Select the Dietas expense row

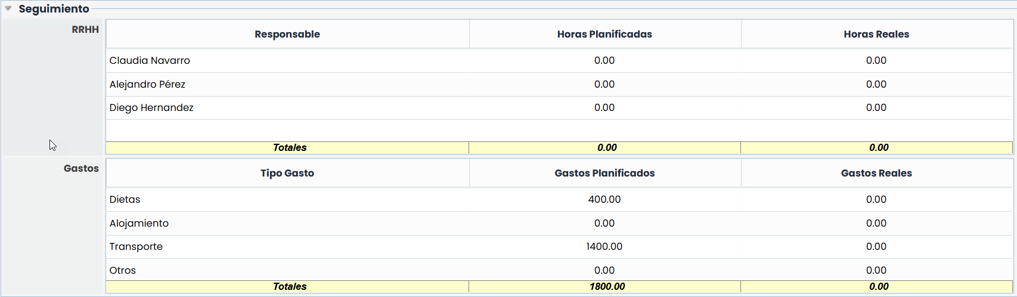125,199
